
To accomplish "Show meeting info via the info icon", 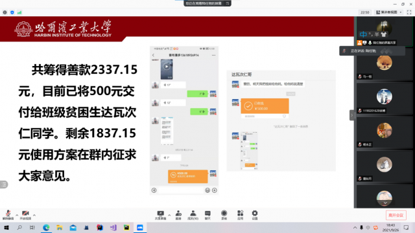I will [x=5, y=12].
